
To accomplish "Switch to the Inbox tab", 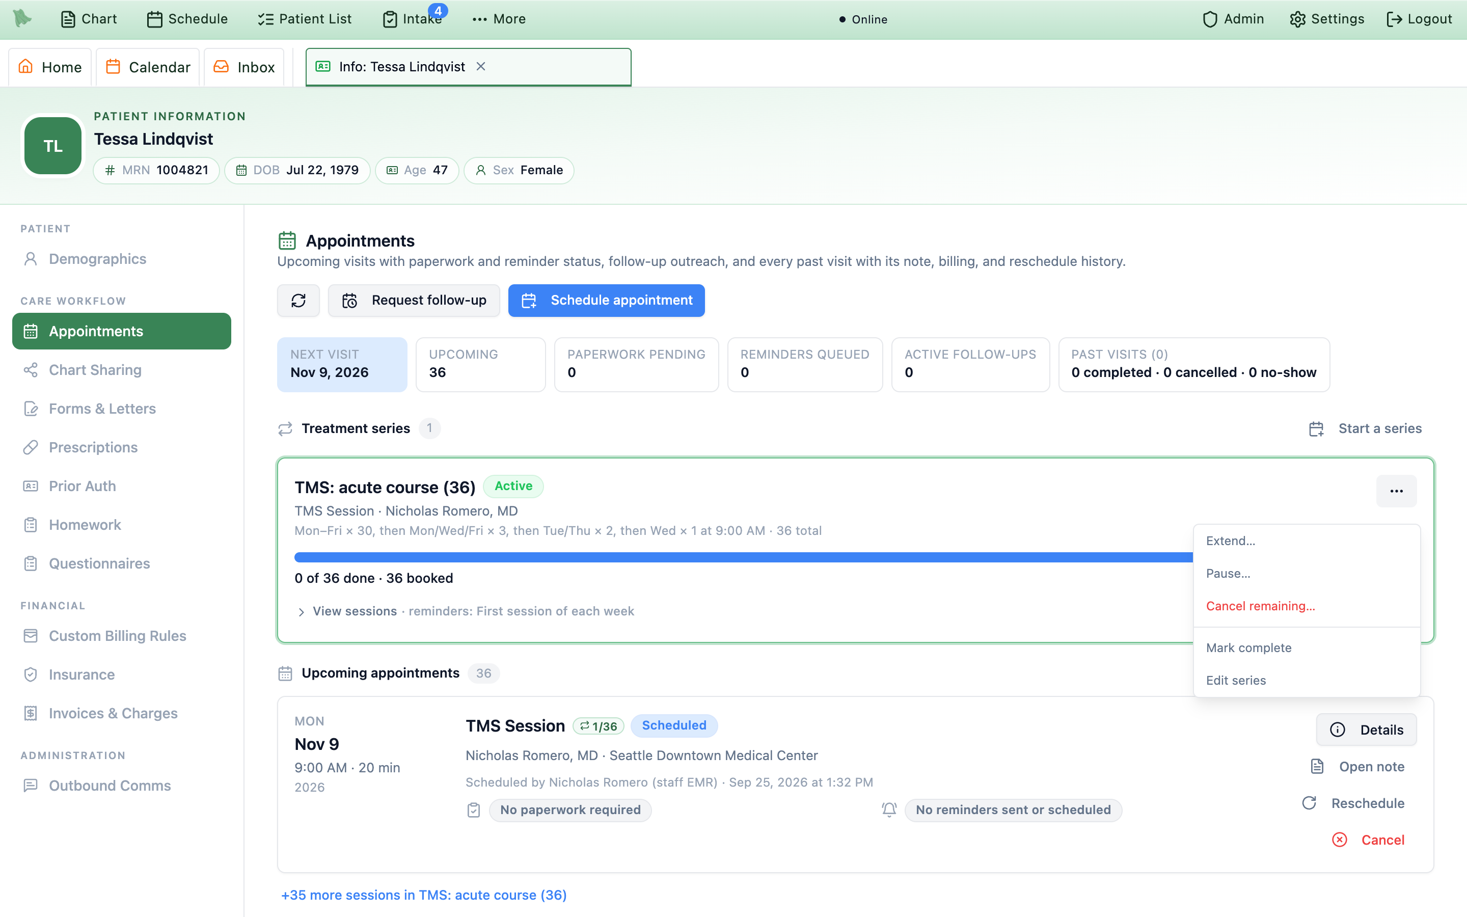I will pyautogui.click(x=244, y=67).
